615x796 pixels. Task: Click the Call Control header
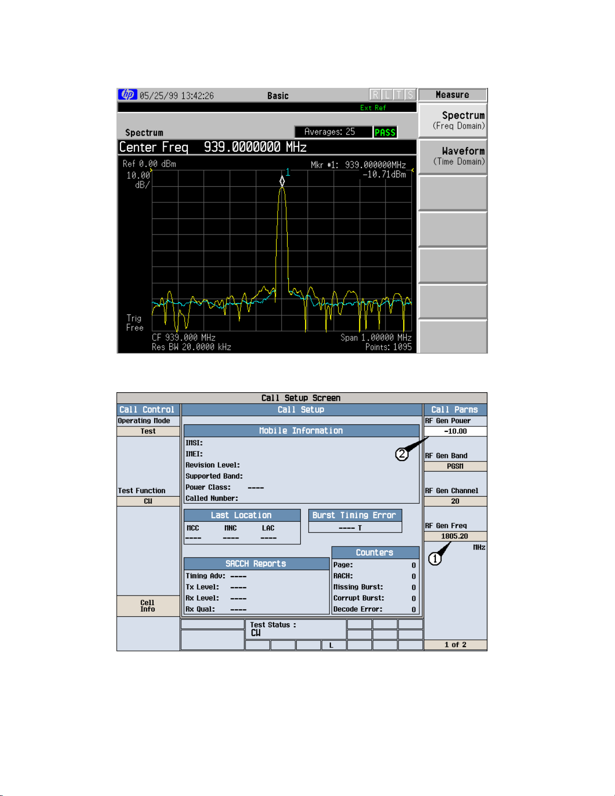click(148, 410)
